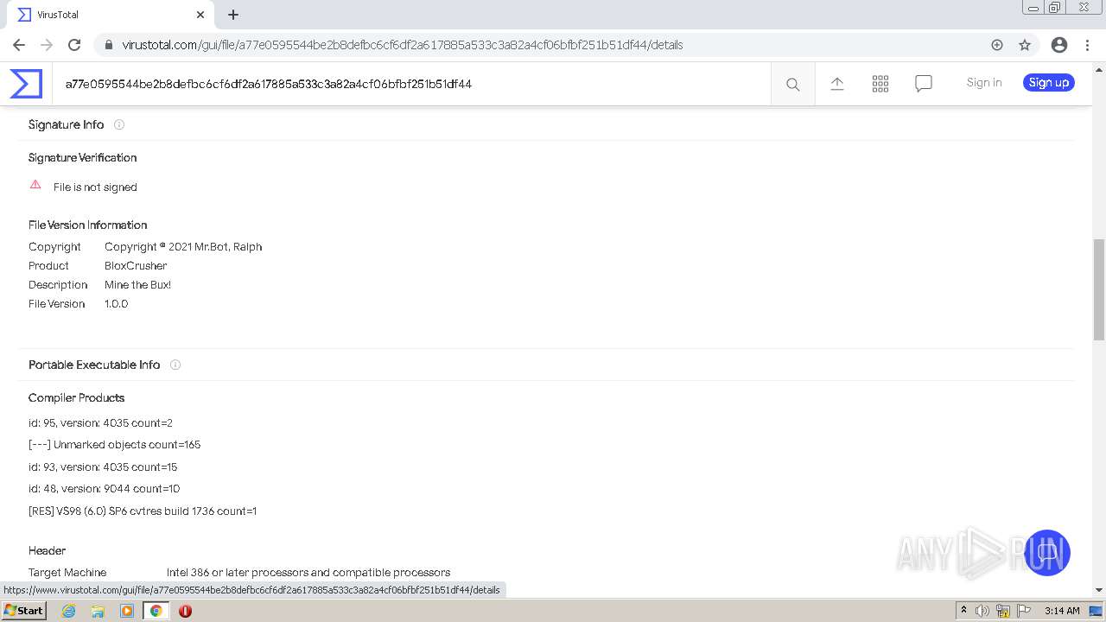Image resolution: width=1106 pixels, height=622 pixels.
Task: Open media player taskbar icon
Action: point(127,611)
